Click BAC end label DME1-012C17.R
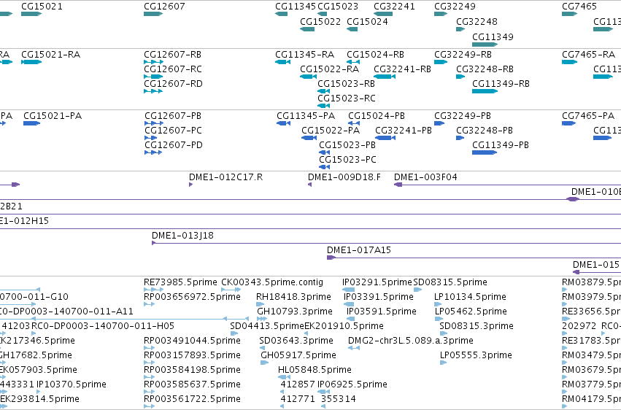621x410 pixels. [225, 177]
